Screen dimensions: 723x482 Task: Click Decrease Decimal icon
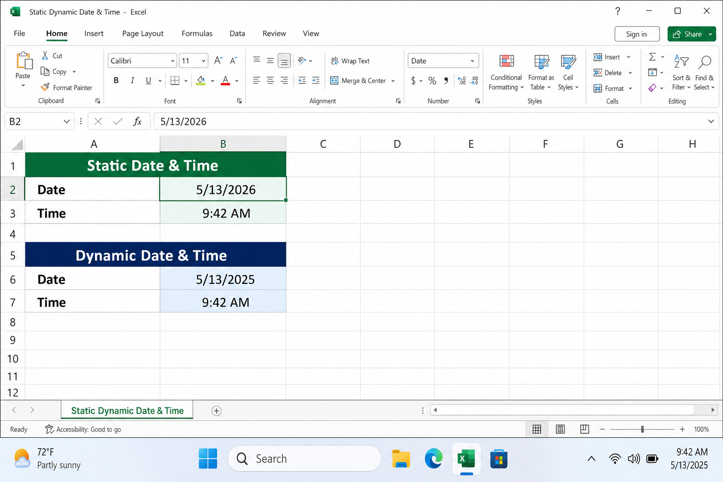(474, 80)
